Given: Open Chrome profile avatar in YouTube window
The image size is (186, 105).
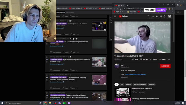Looking at the screenshot, I should tap(169, 9).
